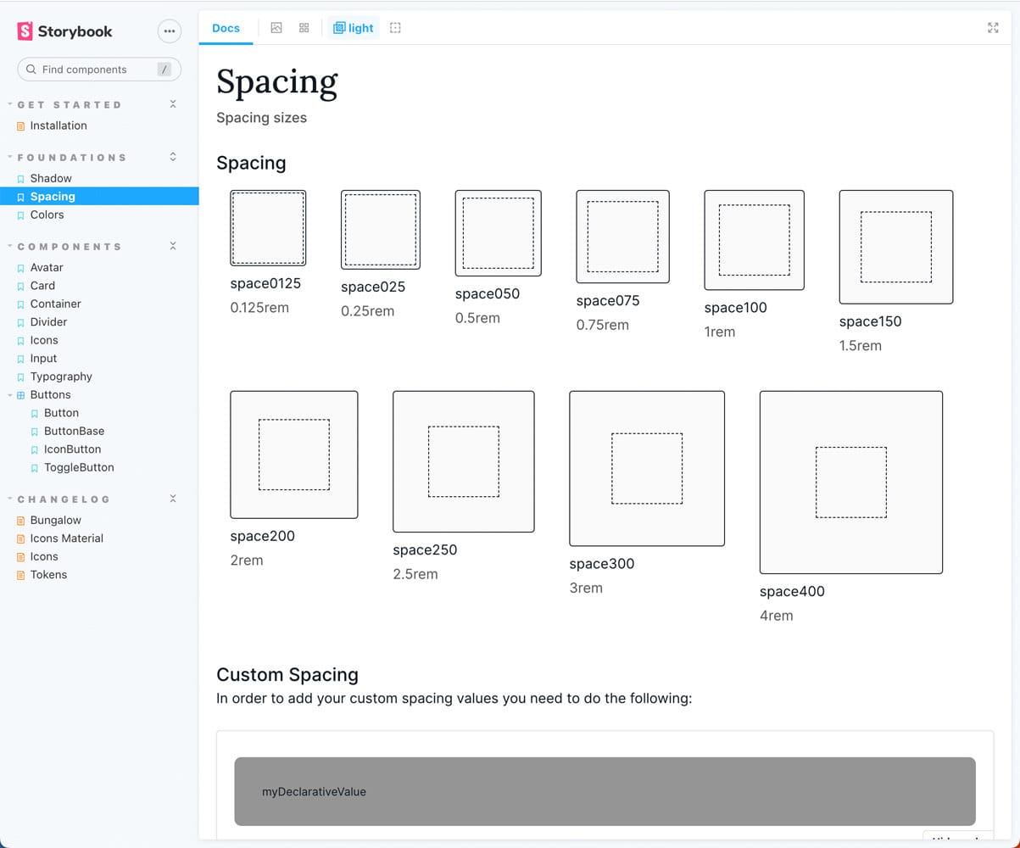The height and width of the screenshot is (848, 1020).
Task: Open the Typography component page
Action: pos(61,377)
